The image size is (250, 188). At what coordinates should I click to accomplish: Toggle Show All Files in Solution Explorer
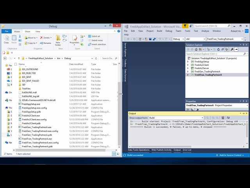click(227, 49)
